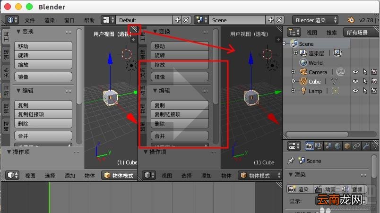Screen dimensions: 380x213
Task: Click the 合并 button in left tool shelf
Action: point(43,136)
